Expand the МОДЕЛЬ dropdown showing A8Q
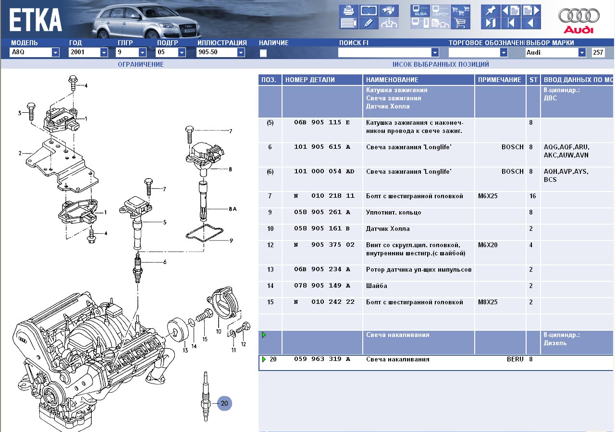The height and width of the screenshot is (432, 615). pyautogui.click(x=55, y=52)
